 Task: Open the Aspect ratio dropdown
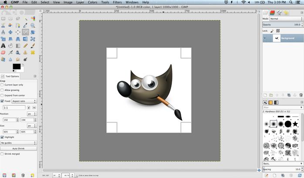click(x=24, y=101)
